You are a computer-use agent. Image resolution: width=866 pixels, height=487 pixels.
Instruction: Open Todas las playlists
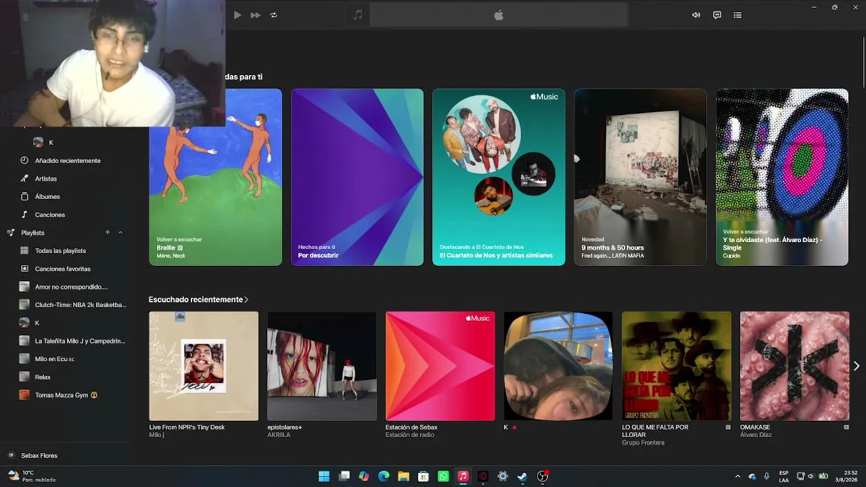pos(60,251)
